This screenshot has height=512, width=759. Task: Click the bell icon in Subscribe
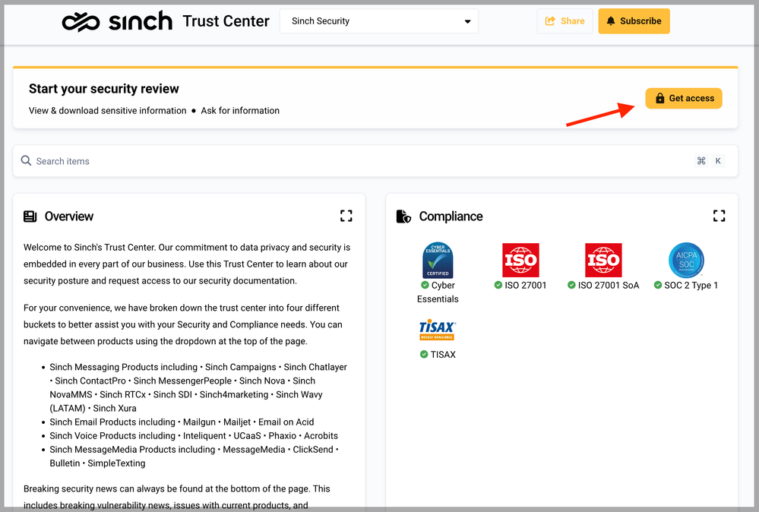[611, 21]
